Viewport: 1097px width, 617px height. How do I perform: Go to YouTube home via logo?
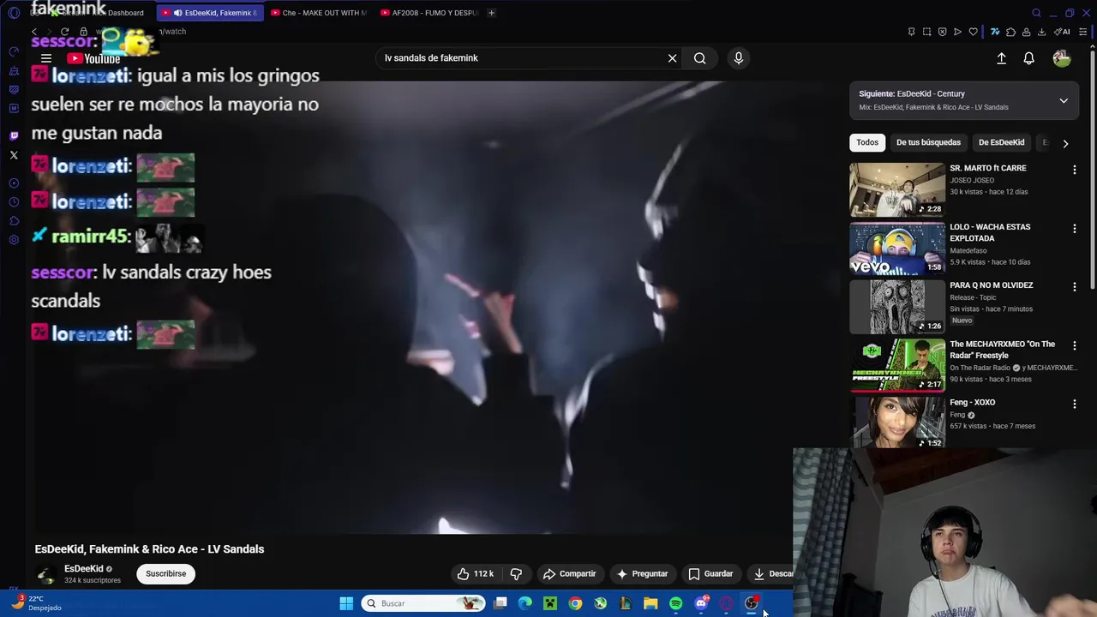tap(93, 58)
